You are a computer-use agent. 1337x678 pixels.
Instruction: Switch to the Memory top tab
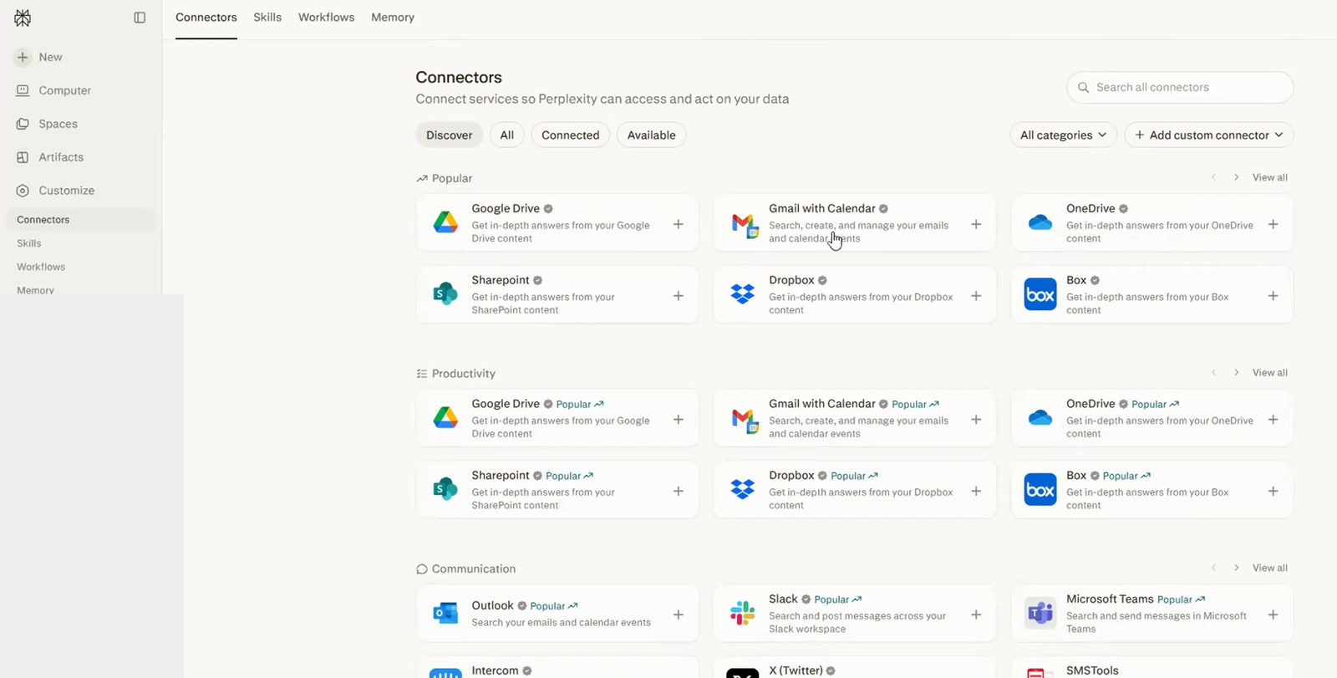(393, 18)
